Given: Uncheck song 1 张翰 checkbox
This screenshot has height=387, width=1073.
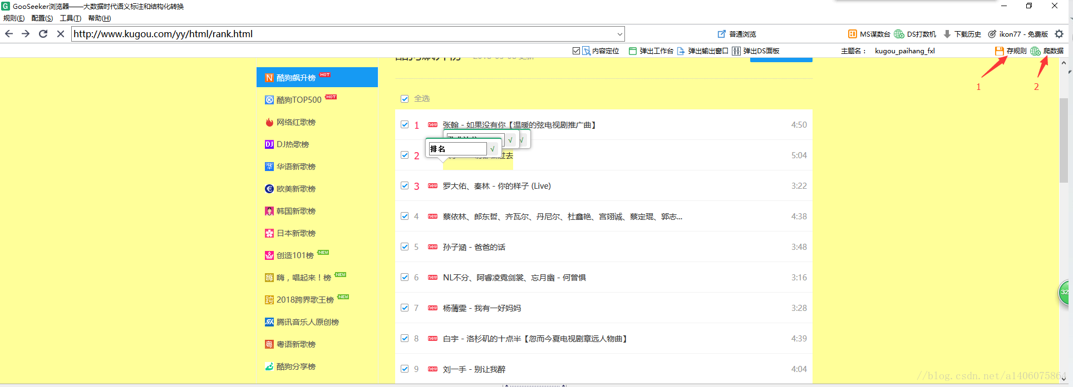Looking at the screenshot, I should [x=405, y=124].
